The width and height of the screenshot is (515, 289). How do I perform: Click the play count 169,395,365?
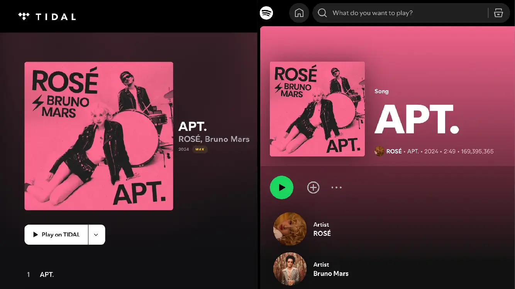pos(477,151)
